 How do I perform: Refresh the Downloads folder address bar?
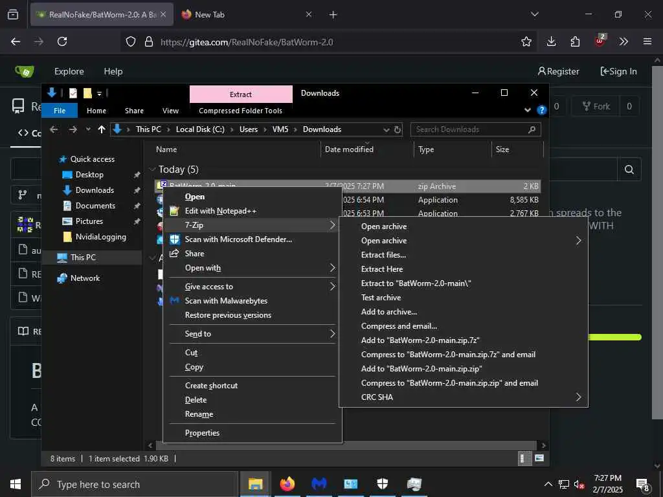click(398, 129)
